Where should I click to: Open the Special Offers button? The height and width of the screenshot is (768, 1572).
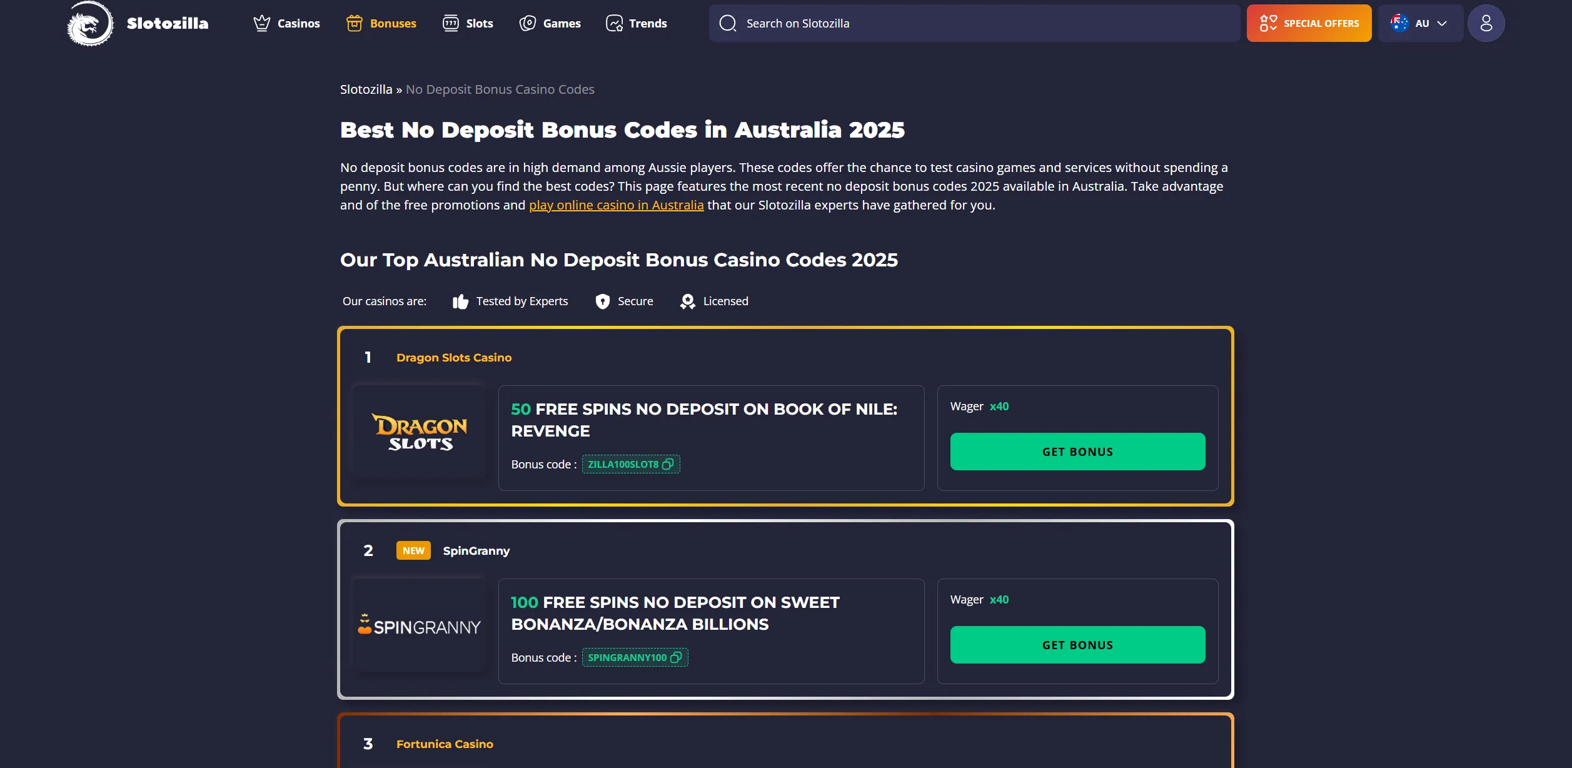coord(1309,23)
